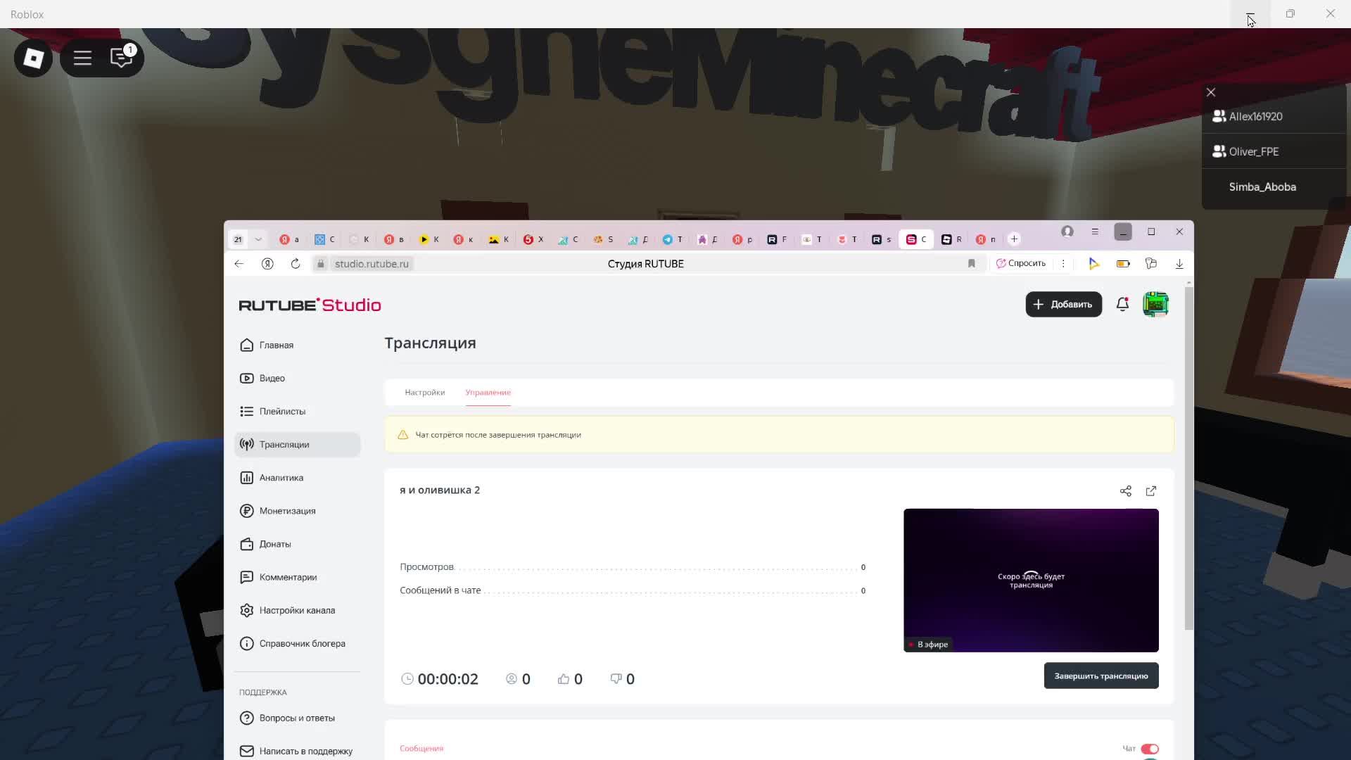Open Донаты in the sidebar

[297, 544]
